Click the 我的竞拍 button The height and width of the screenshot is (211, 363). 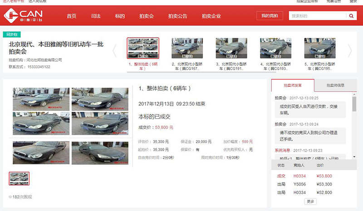coord(270,16)
